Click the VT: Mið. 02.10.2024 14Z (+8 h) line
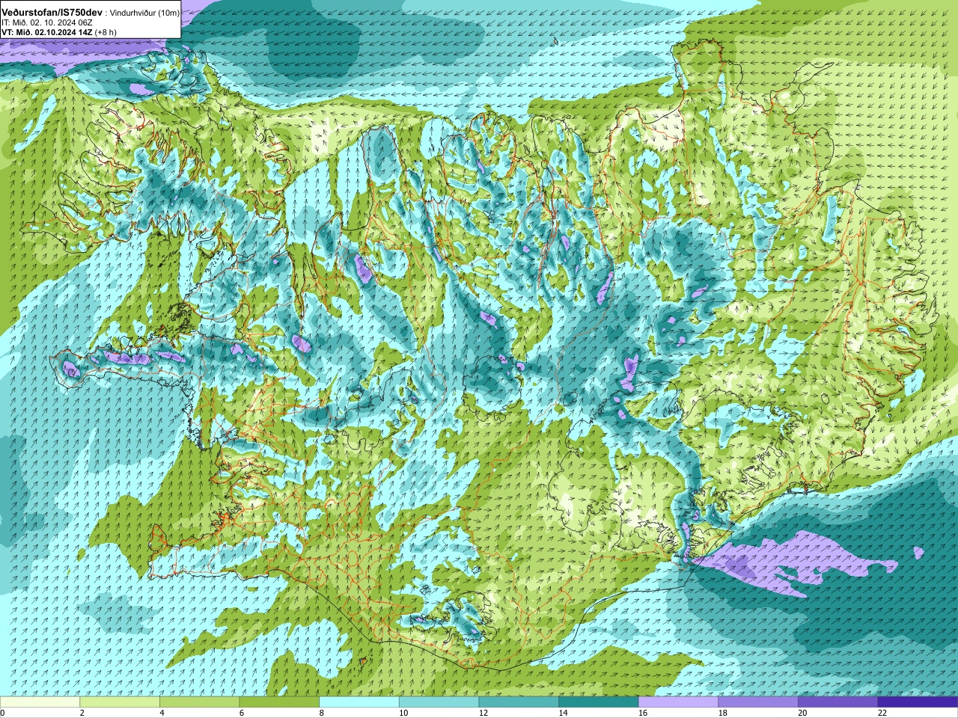 [x=58, y=32]
